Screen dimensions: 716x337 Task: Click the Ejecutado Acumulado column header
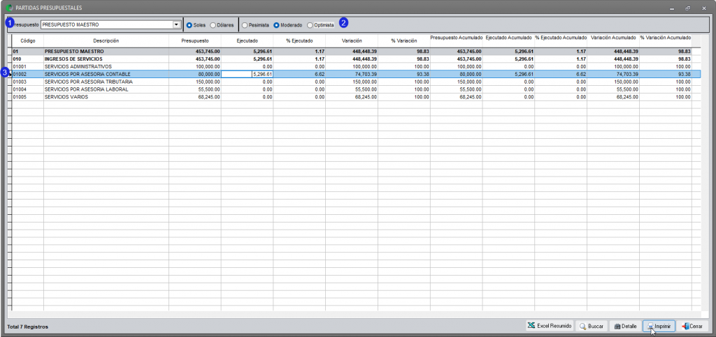pyautogui.click(x=509, y=38)
